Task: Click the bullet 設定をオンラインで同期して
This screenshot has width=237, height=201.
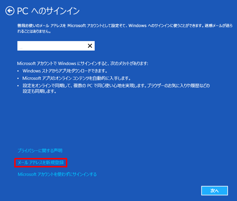Action: tap(116, 88)
